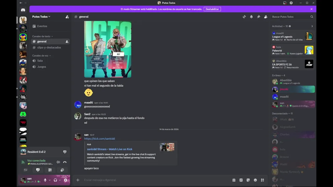Click Voz conectada connection status
333x187 pixels.
click(x=36, y=161)
